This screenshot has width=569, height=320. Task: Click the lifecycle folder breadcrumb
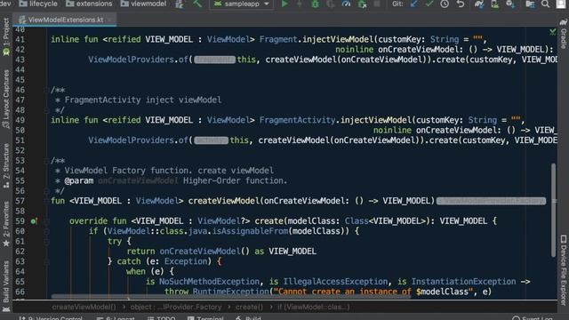(x=38, y=4)
